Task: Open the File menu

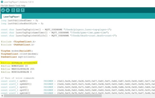Action: click(2, 6)
